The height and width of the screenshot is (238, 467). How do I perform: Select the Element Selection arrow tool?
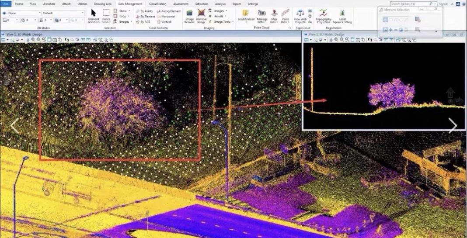(x=94, y=16)
